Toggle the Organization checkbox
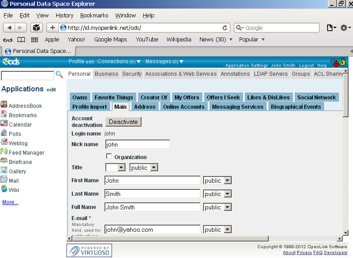The height and width of the screenshot is (258, 353). click(x=108, y=156)
